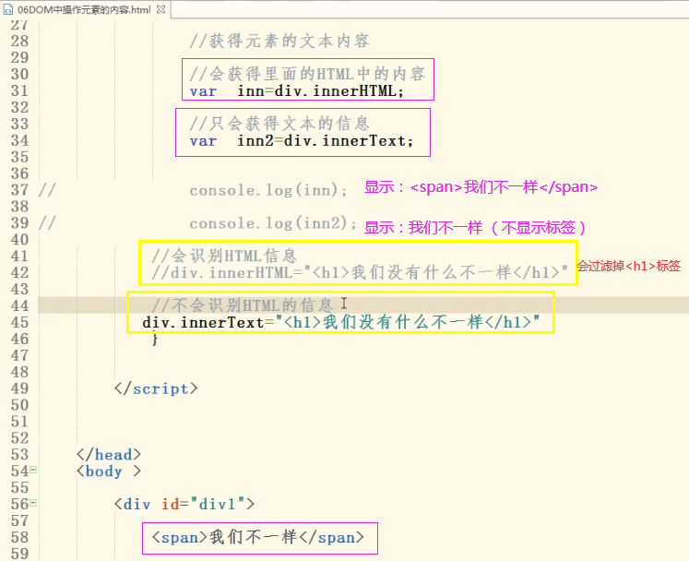Click line number 45 in the gutter
Screen dimensions: 689x561
coord(19,322)
